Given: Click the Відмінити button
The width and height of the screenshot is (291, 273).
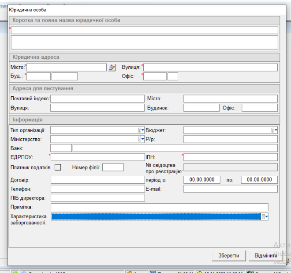Looking at the screenshot, I should pos(265,256).
